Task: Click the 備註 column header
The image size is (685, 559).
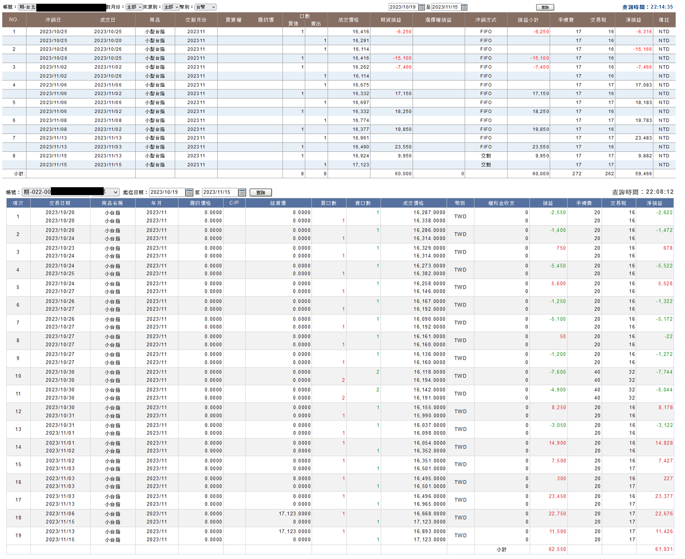Action: (664, 20)
